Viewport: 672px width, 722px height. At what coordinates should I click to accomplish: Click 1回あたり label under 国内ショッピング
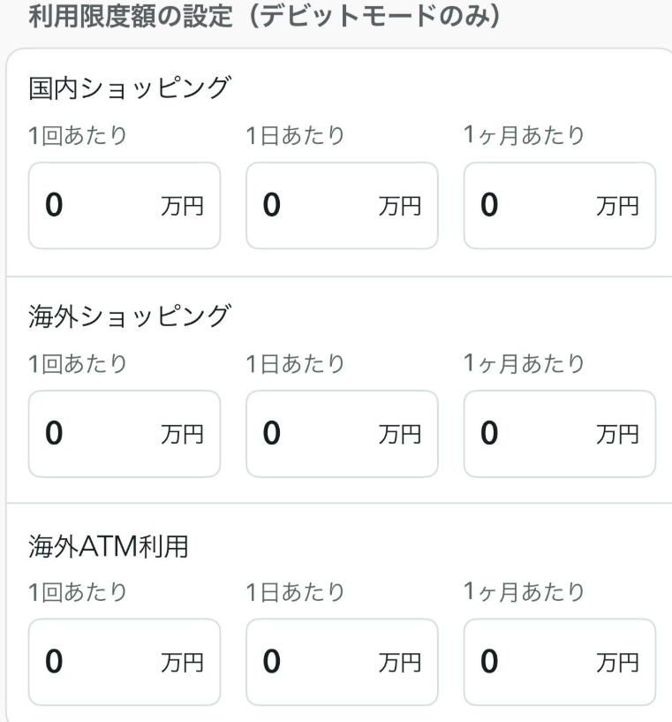tap(78, 135)
